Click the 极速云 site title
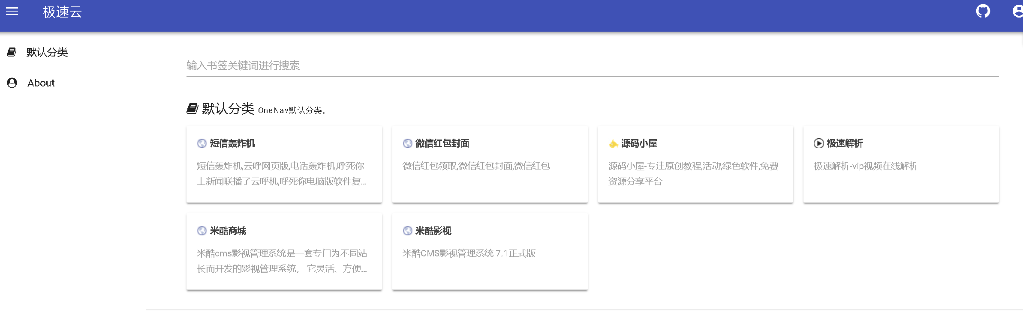Viewport: 1023px width, 327px height. [62, 12]
